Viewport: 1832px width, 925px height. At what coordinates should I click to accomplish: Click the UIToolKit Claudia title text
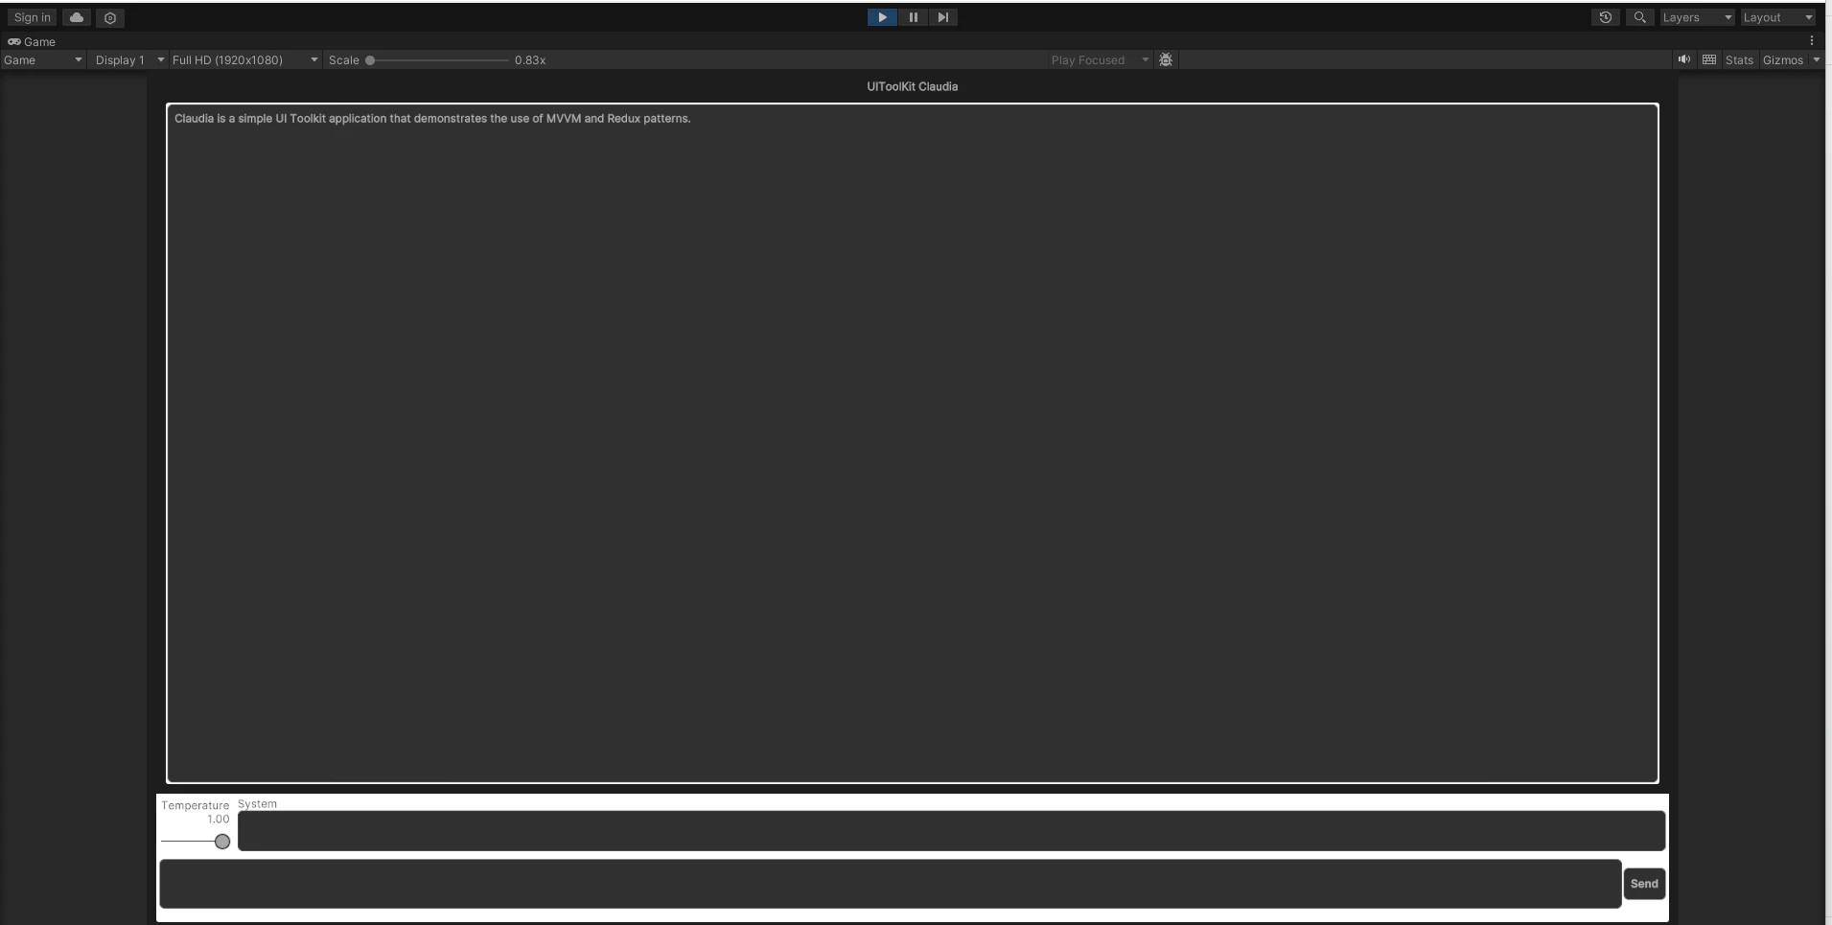click(x=913, y=86)
